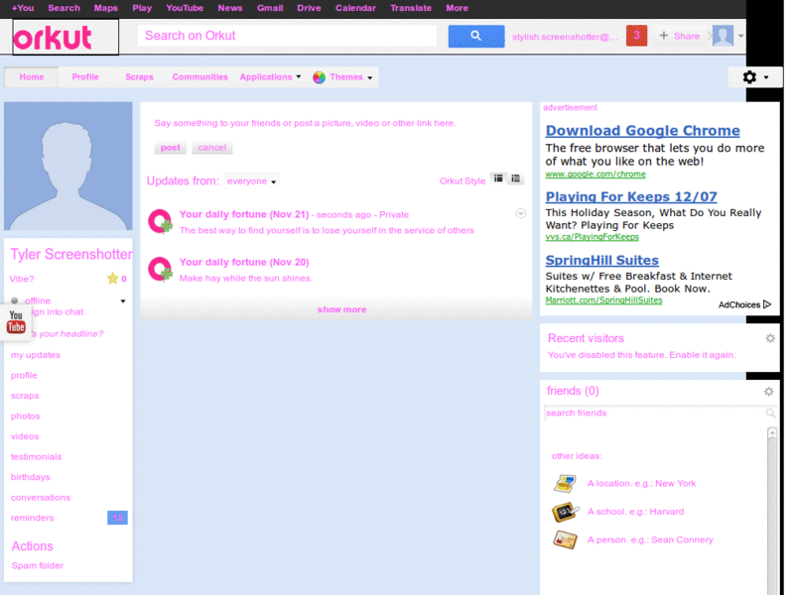Screen dimensions: 794x595
Task: Open videos in sidebar
Action: 25,436
